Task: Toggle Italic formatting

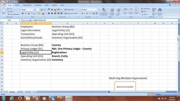Action: pyautogui.click(x=26, y=13)
